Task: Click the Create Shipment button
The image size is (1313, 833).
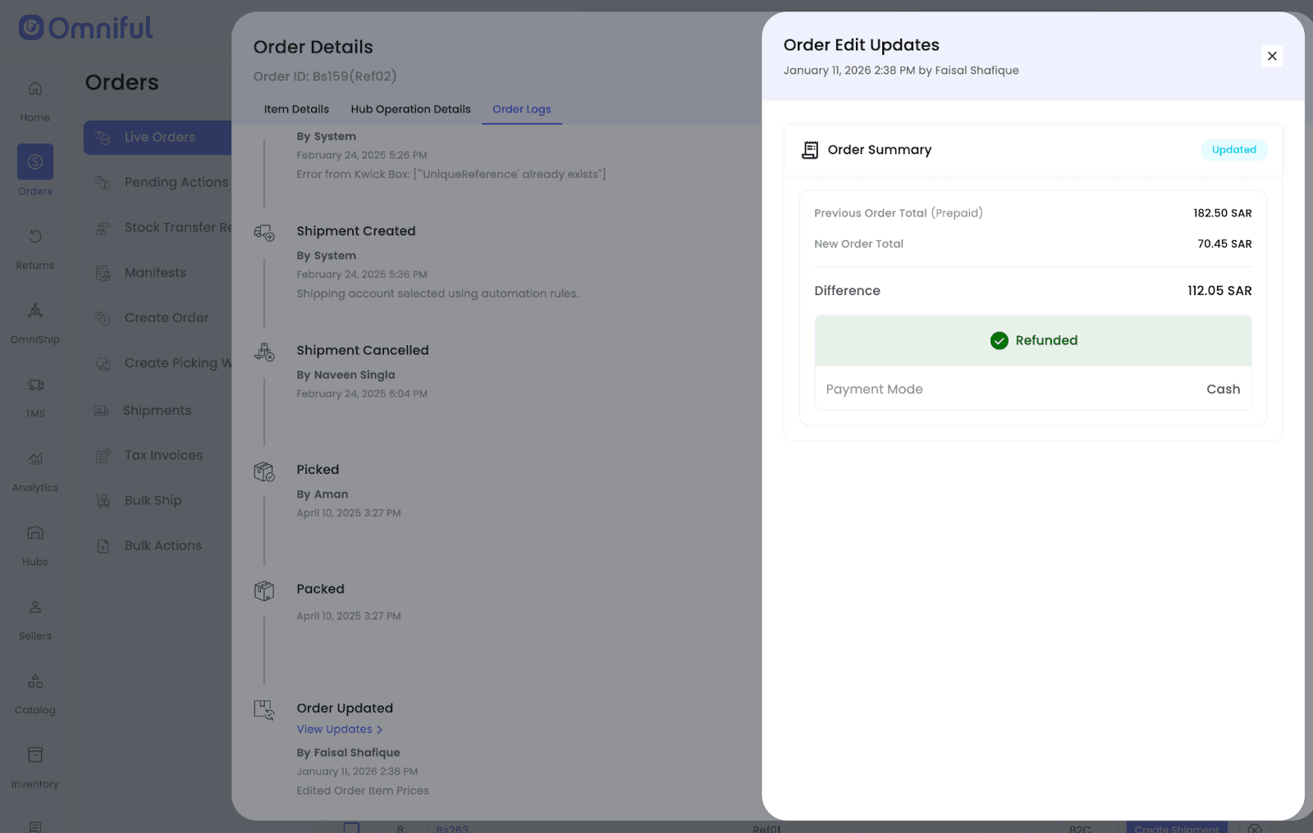Action: (1176, 827)
